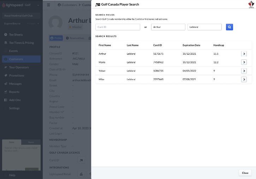
Task: Open Tee Sheets in the sidebar
Action: (16, 35)
